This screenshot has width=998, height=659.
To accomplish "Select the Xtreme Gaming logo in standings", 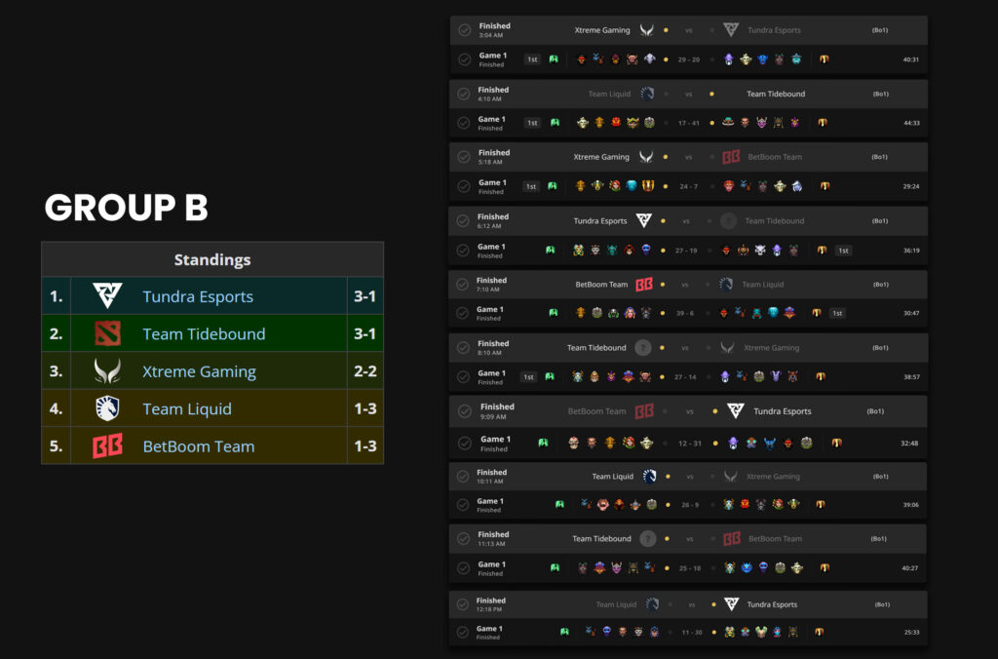I will tap(106, 371).
